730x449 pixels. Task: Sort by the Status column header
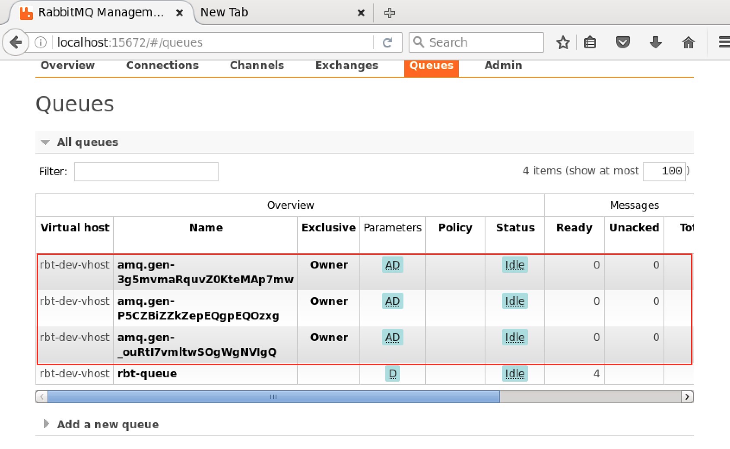(515, 228)
